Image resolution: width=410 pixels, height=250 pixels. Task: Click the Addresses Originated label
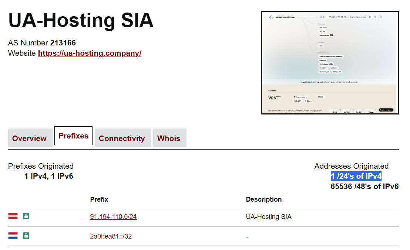(x=352, y=166)
